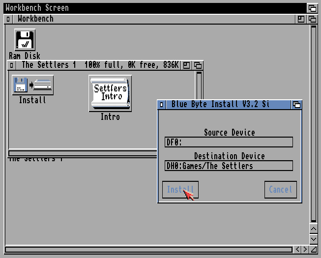Viewport: 321px width, 258px height.
Task: Click the Cancel button in Blue Byte dialog
Action: point(281,190)
